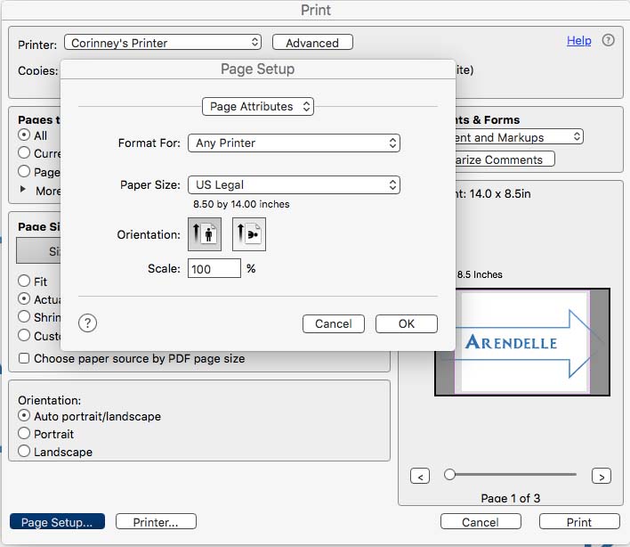The width and height of the screenshot is (630, 547).
Task: Open the Printer selection dropdown
Action: (164, 43)
